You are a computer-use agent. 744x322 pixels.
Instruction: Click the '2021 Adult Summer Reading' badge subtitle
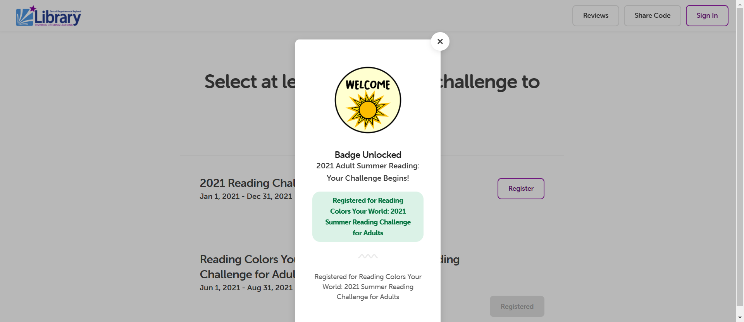tap(368, 166)
